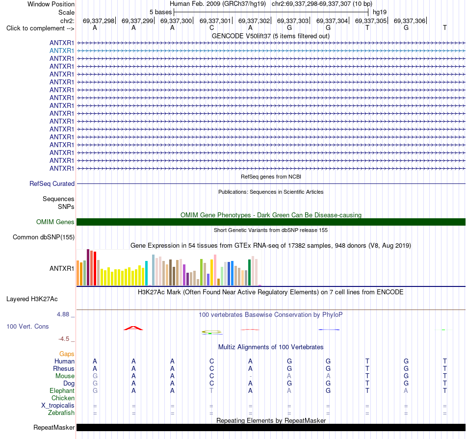Image resolution: width=466 pixels, height=439 pixels.
Task: Click the 'Click to complement -->' label
Action: coord(40,28)
